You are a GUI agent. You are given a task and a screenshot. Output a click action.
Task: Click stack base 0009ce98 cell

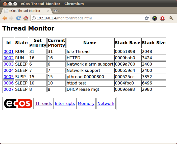click(128, 90)
